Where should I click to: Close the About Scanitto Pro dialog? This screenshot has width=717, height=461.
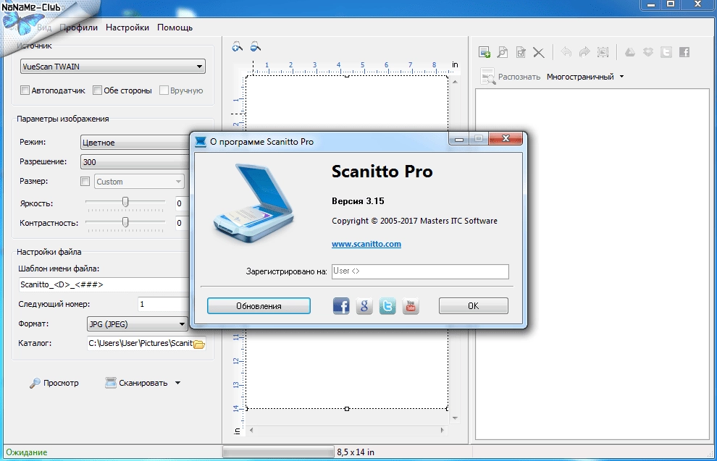tap(506, 138)
